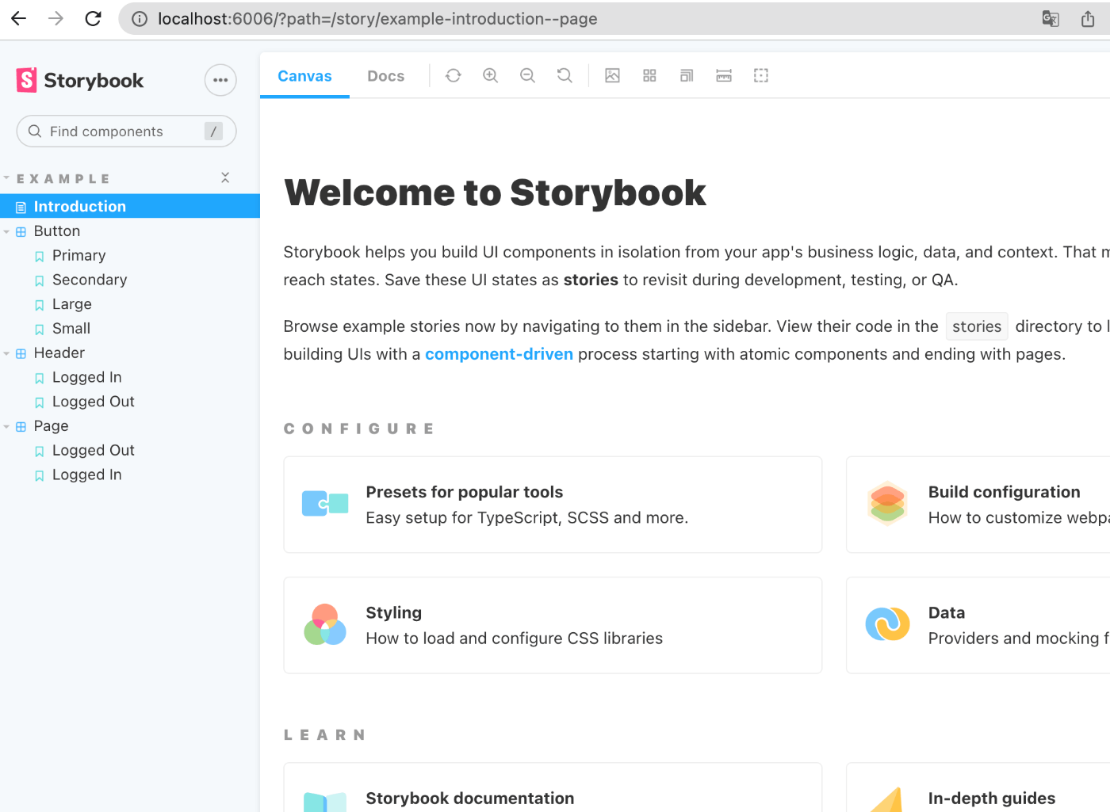Click the stories inline code text

(977, 326)
